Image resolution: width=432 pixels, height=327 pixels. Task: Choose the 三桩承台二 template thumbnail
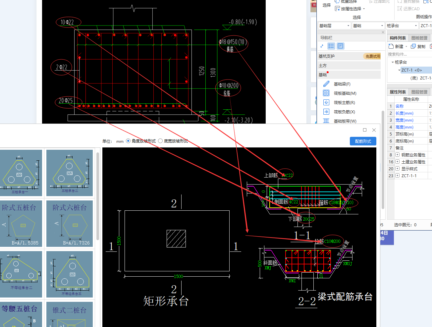coord(70,173)
